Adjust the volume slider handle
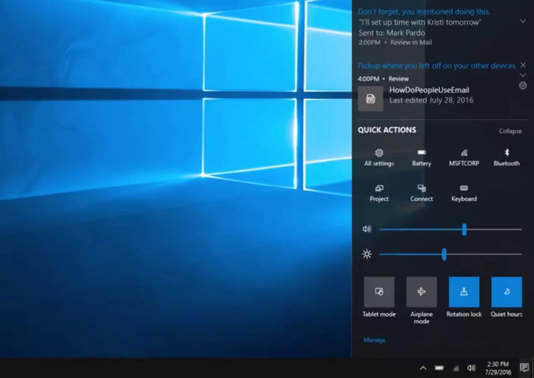 (x=464, y=229)
